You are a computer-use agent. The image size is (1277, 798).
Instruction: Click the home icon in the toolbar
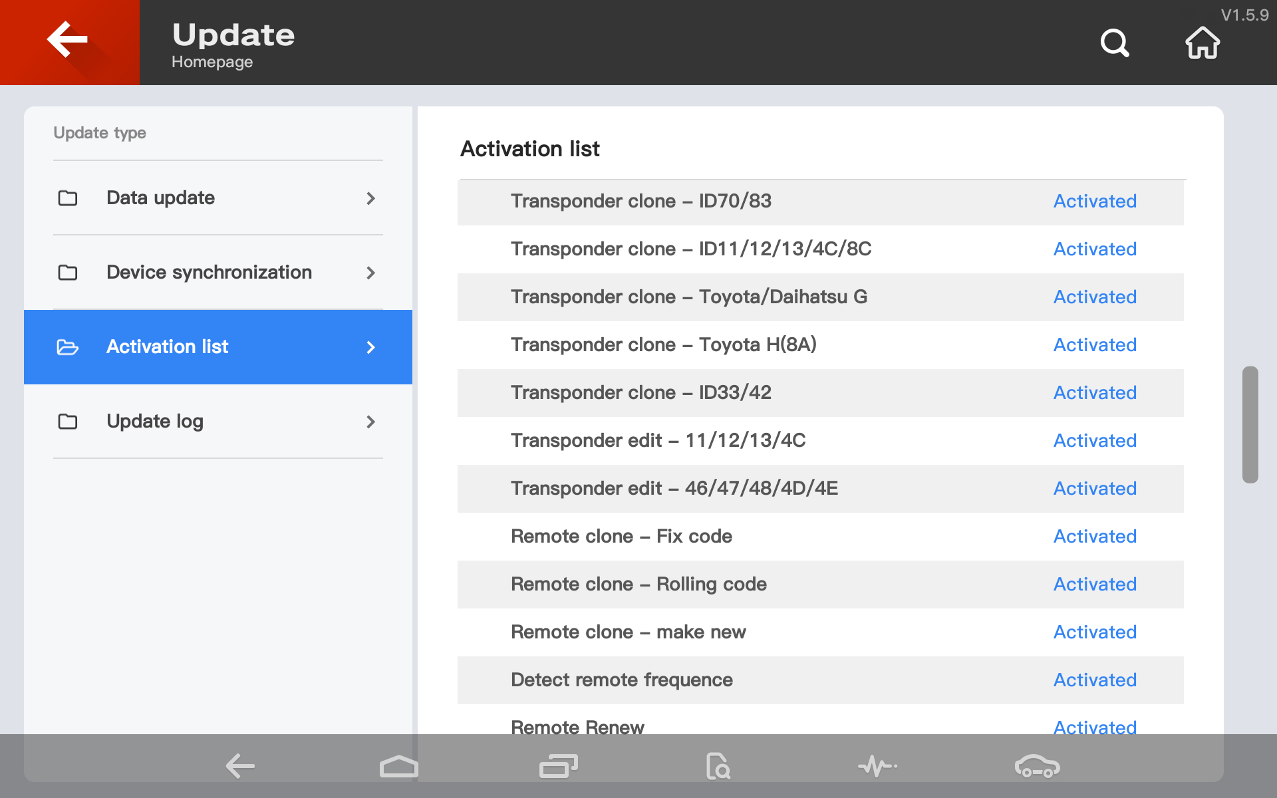pyautogui.click(x=1202, y=43)
